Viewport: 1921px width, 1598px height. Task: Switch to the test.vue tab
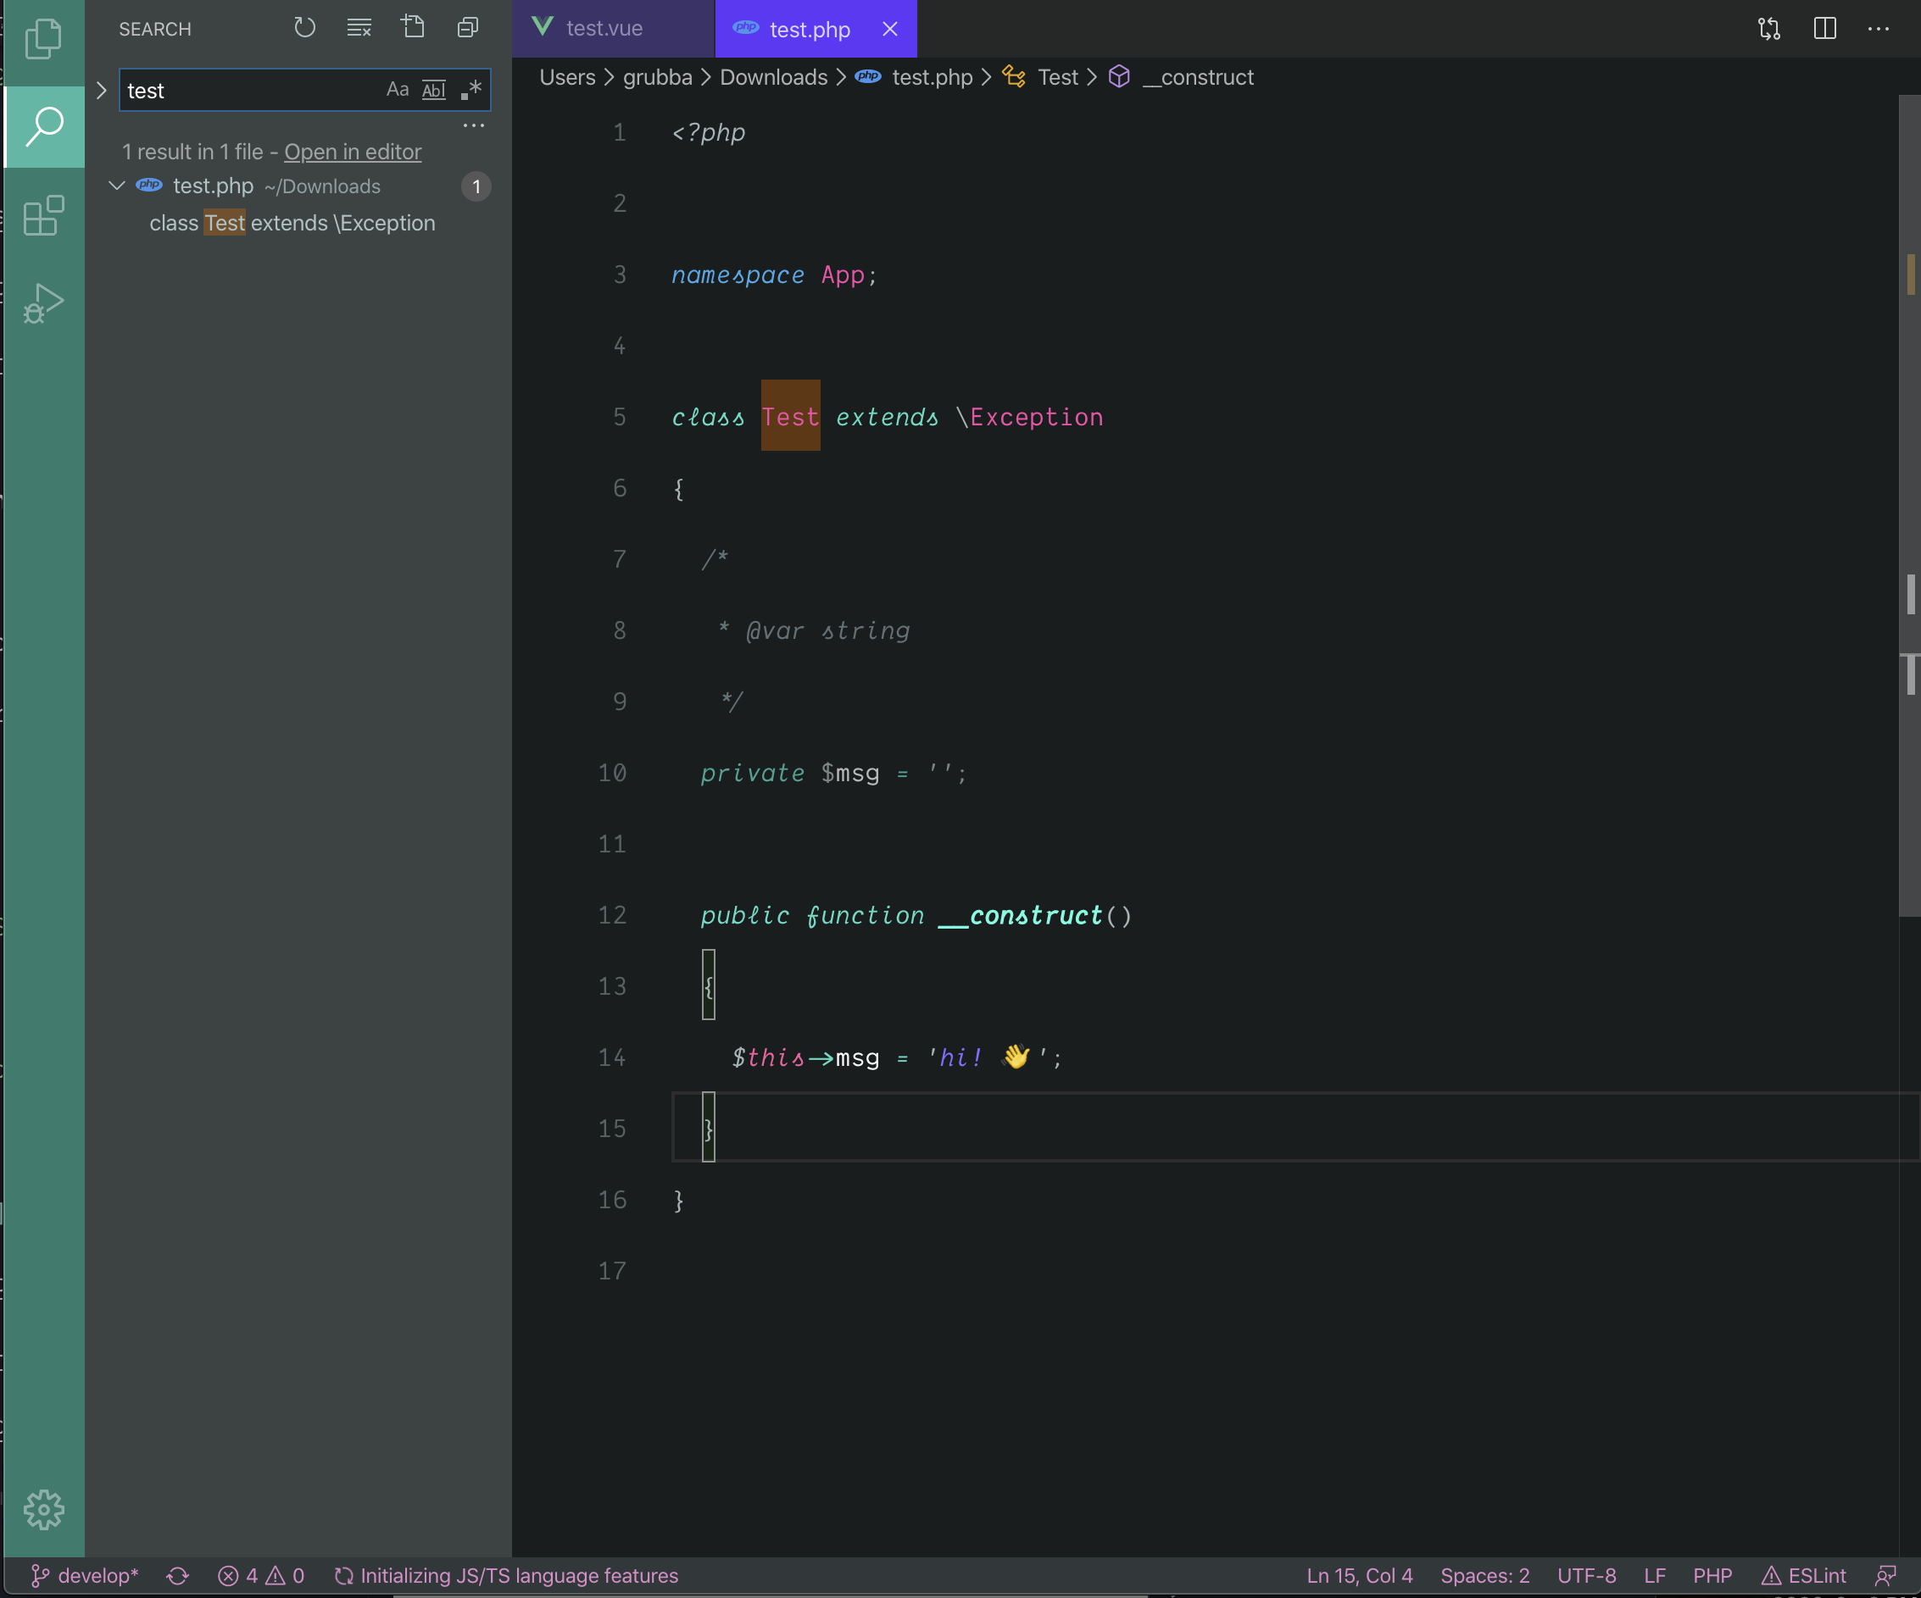pyautogui.click(x=604, y=28)
